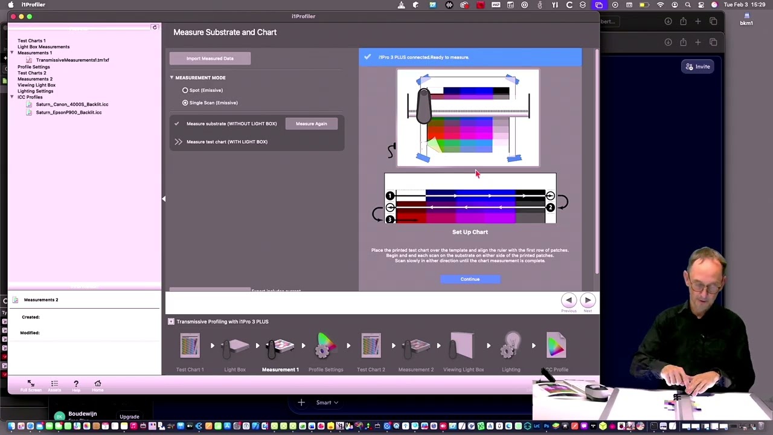The height and width of the screenshot is (435, 773).
Task: Select the Measurement 1 workflow step icon
Action: pos(280,347)
